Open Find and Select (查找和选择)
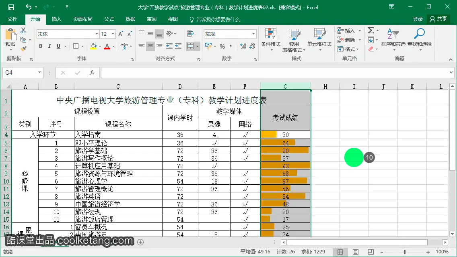 click(420, 40)
